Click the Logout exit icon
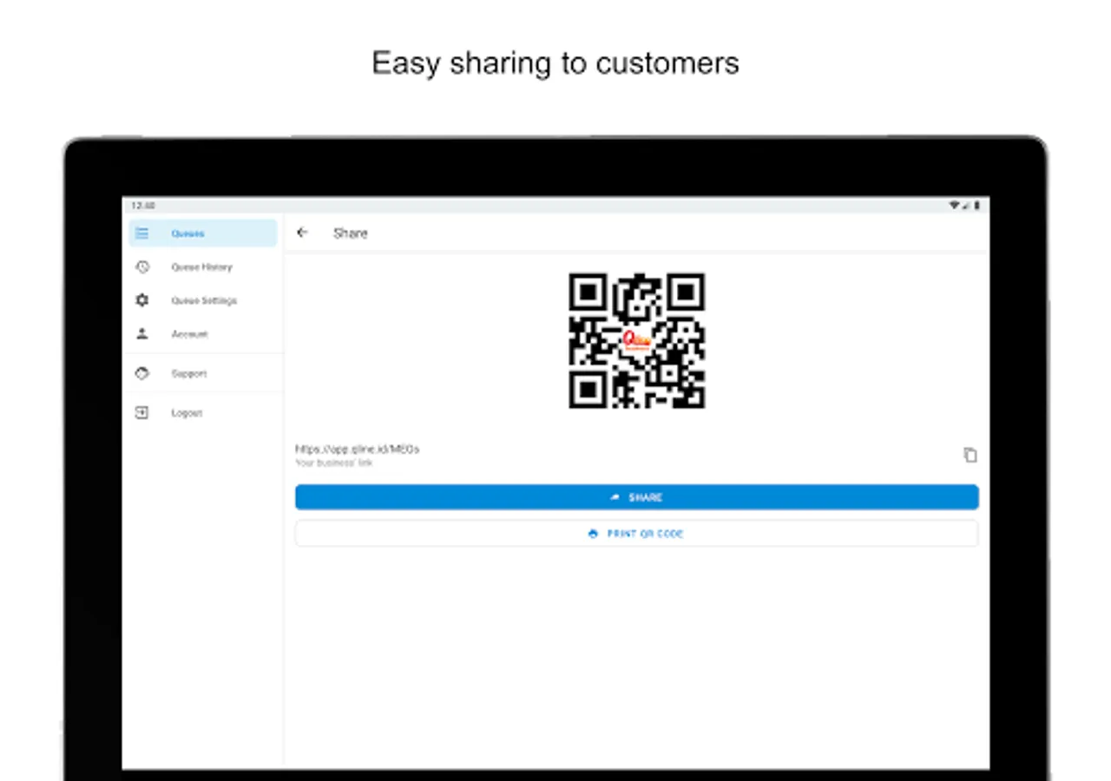 pyautogui.click(x=142, y=413)
